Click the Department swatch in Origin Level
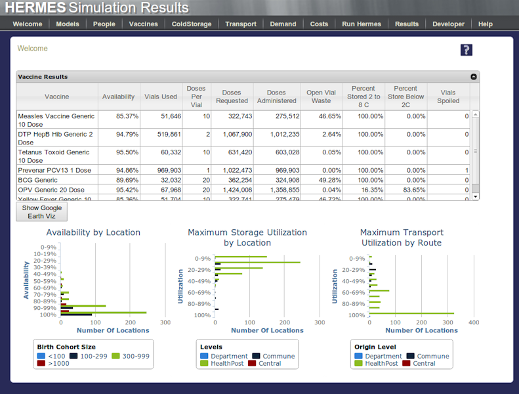This screenshot has width=519, height=394. coord(359,356)
